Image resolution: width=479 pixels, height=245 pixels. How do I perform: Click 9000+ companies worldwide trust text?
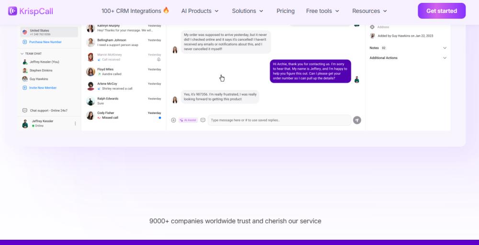235,221
